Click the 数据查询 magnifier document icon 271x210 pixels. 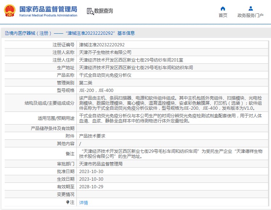point(90,11)
